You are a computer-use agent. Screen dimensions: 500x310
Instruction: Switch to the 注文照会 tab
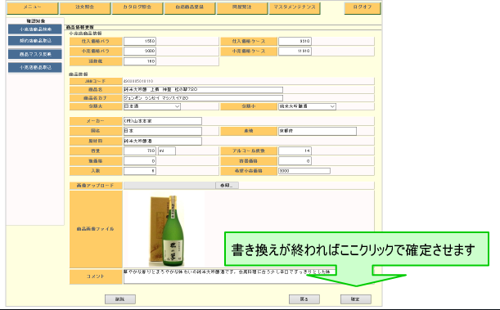click(x=85, y=8)
